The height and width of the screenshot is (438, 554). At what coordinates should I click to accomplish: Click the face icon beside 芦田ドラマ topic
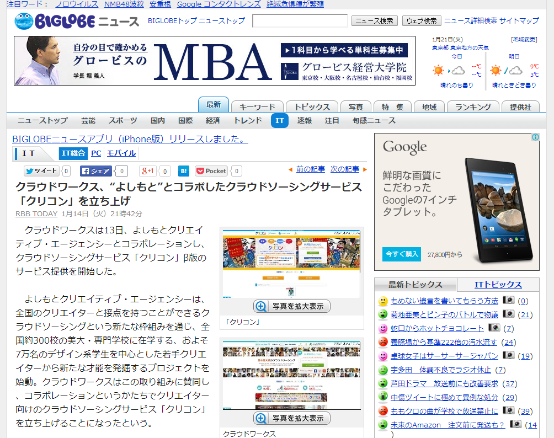tap(383, 383)
